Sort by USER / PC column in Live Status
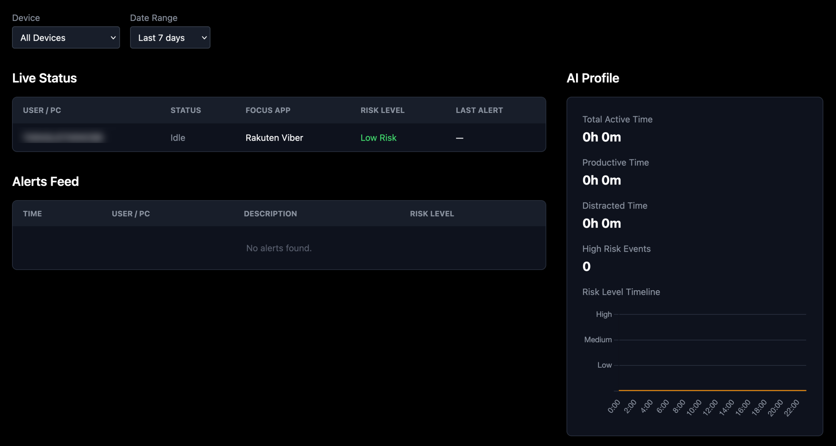836x446 pixels. 42,110
